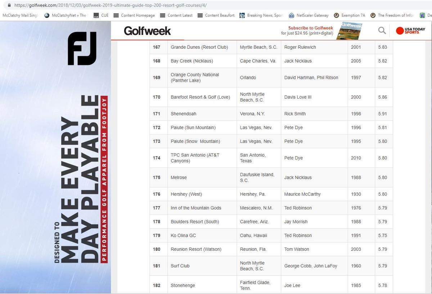The width and height of the screenshot is (432, 294).
Task: Click 'Stonehenge' course name
Action: coord(183,285)
